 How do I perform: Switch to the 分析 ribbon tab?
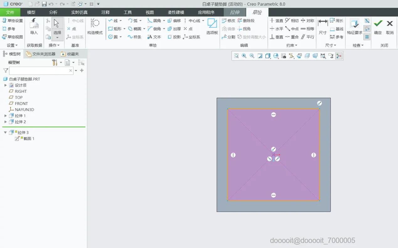[53, 12]
